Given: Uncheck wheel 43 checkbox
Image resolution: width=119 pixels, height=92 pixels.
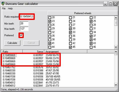Looking at the screenshot, I should 91,44.
